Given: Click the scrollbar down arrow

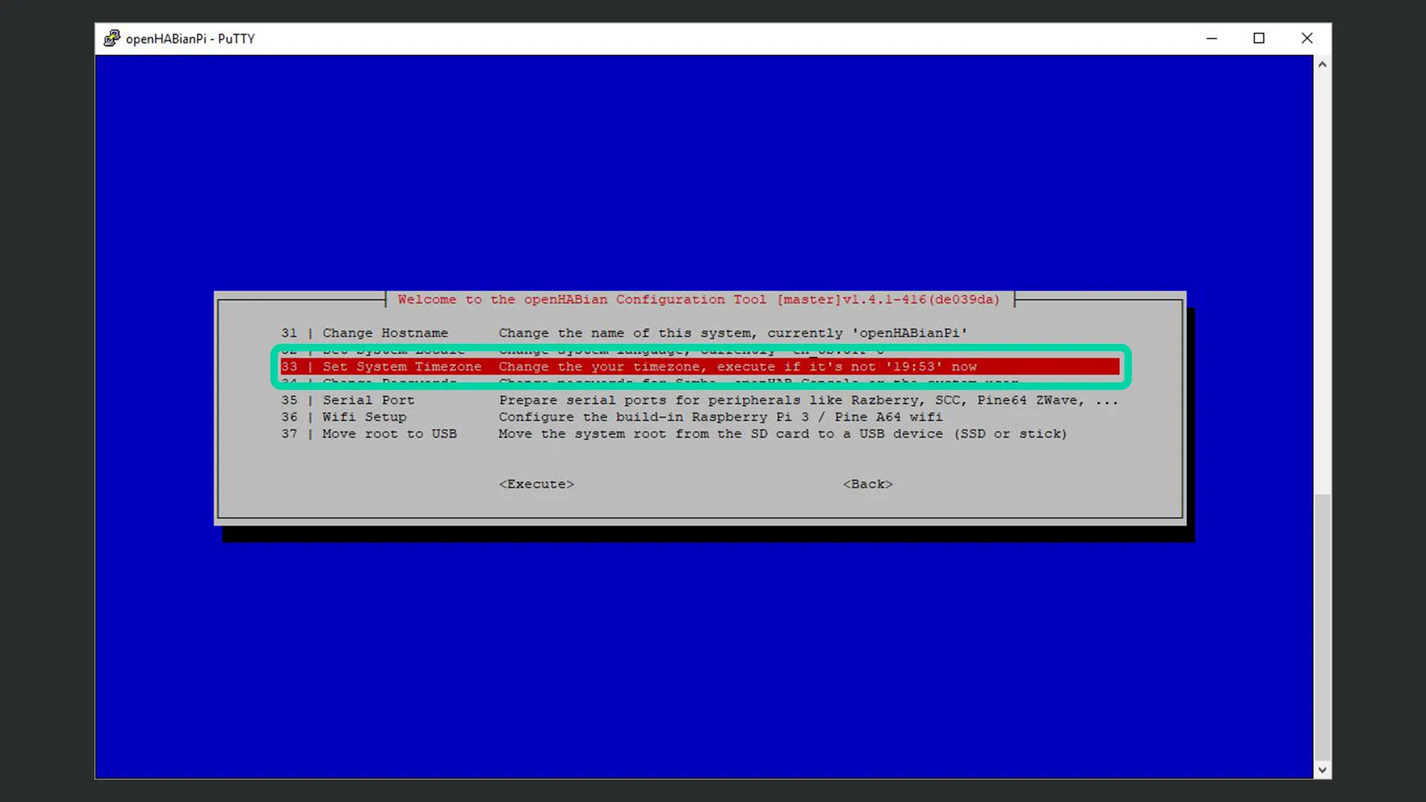Looking at the screenshot, I should (1322, 770).
